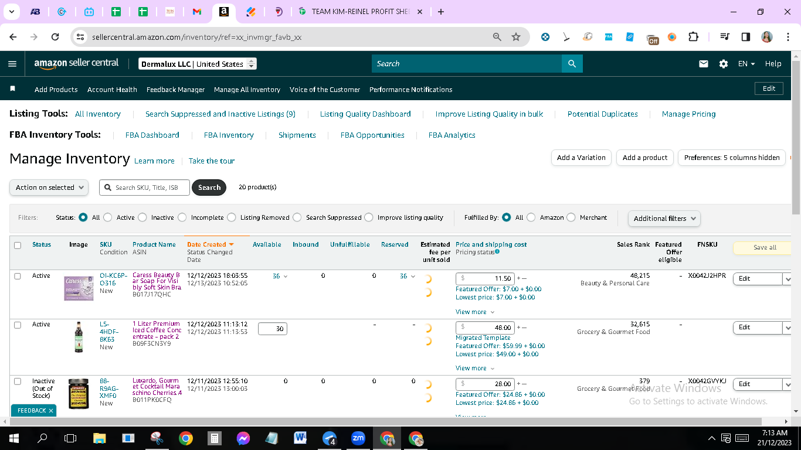Check the Caress Beauty Bar Soap row checkbox
The width and height of the screenshot is (801, 450).
pyautogui.click(x=18, y=276)
